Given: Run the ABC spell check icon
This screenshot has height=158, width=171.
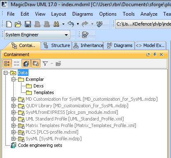Looking at the screenshot, I should pyautogui.click(x=100, y=24).
